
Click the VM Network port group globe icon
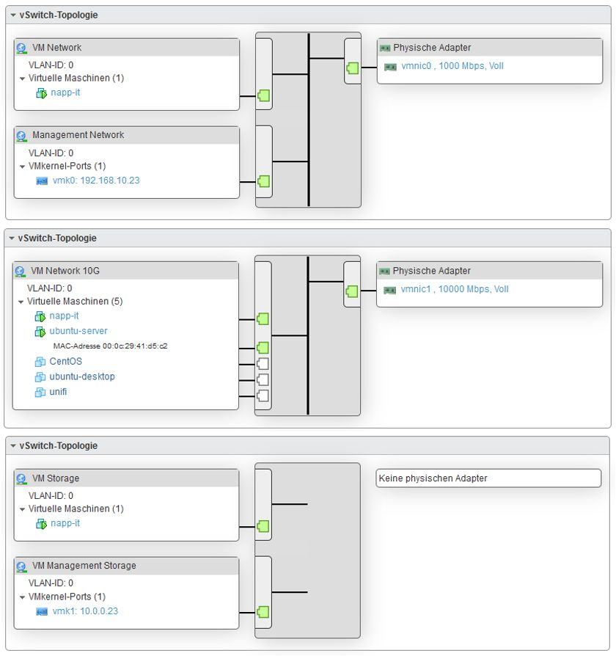[21, 48]
